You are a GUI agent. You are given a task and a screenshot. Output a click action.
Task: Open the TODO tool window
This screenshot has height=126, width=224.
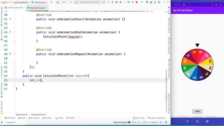point(70,118)
